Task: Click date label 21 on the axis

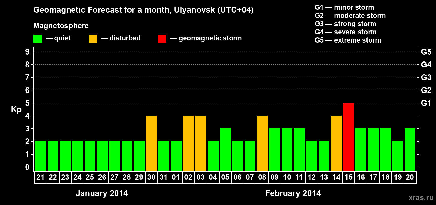Action: pos(41,177)
